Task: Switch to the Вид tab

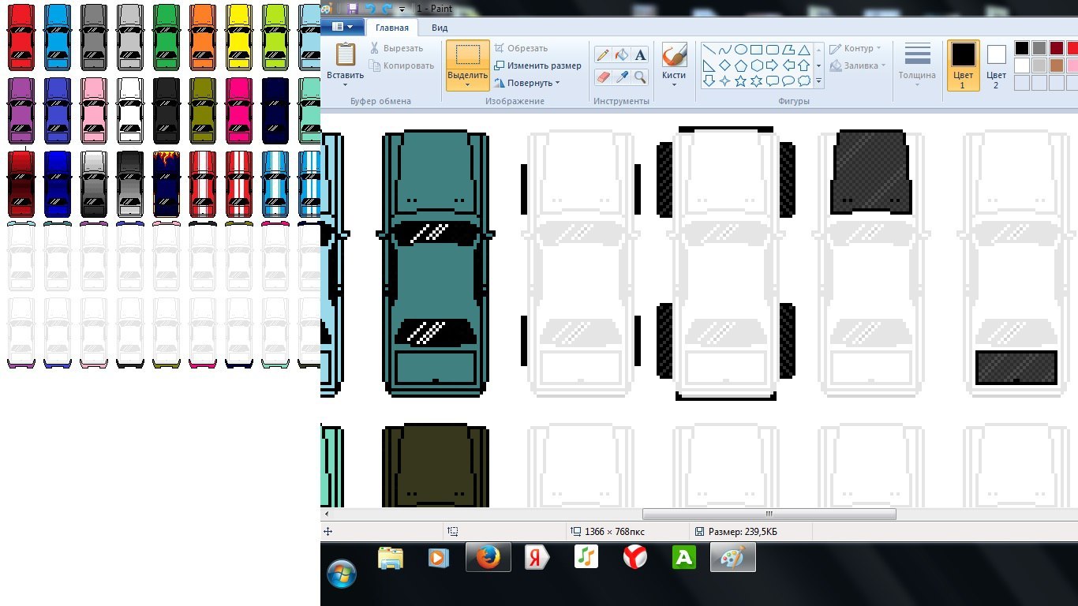Action: click(440, 28)
